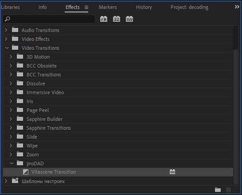The image size is (242, 195).
Task: Expand the Dissolve folder
Action: point(11,84)
